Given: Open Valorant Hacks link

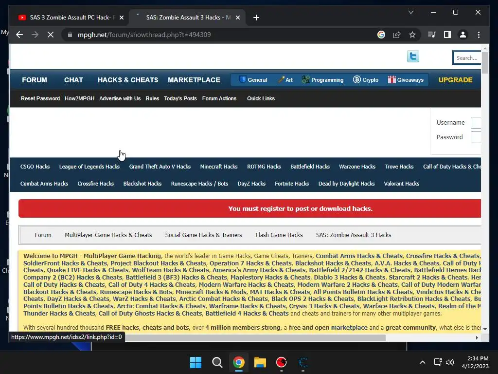Looking at the screenshot, I should [401, 184].
